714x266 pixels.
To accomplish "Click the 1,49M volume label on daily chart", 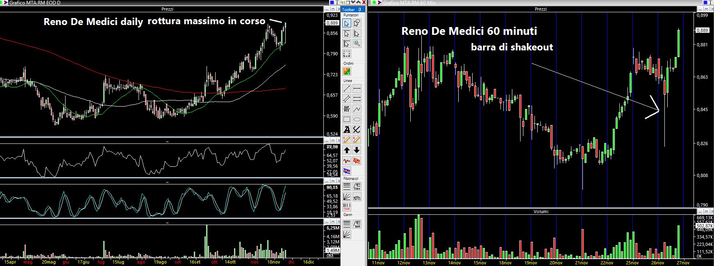I will [x=332, y=250].
